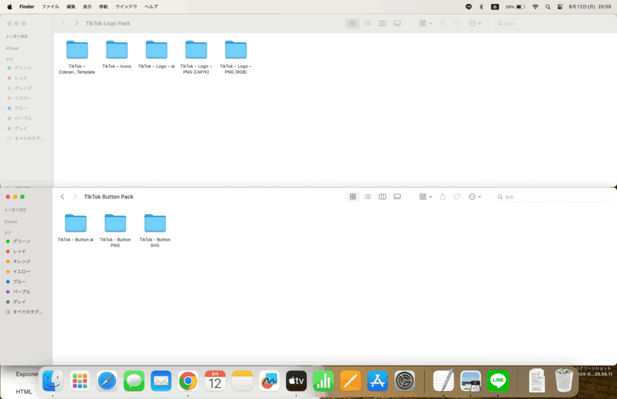Switch Button Pack window to gallery view
Image resolution: width=617 pixels, height=399 pixels.
pyautogui.click(x=397, y=197)
